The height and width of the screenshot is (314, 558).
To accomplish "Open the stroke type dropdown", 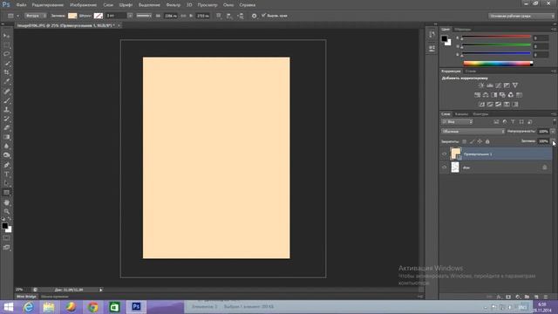I will 144,16.
